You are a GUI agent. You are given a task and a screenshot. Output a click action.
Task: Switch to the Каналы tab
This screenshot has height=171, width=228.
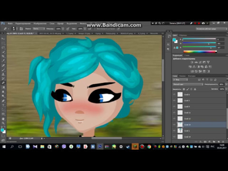[182, 76]
